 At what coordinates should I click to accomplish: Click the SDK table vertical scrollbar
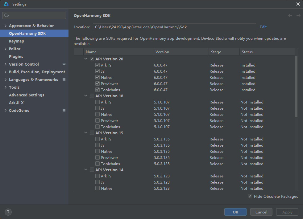click(x=296, y=87)
